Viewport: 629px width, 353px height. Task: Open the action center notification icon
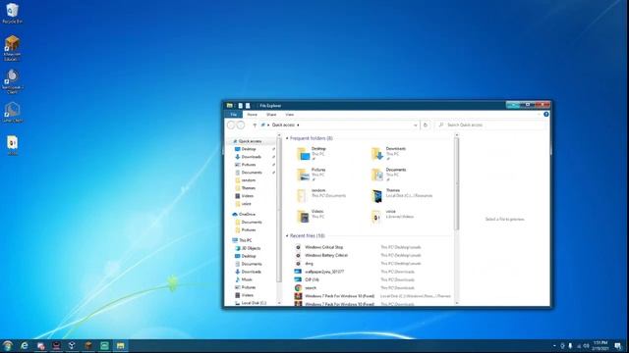[618, 346]
